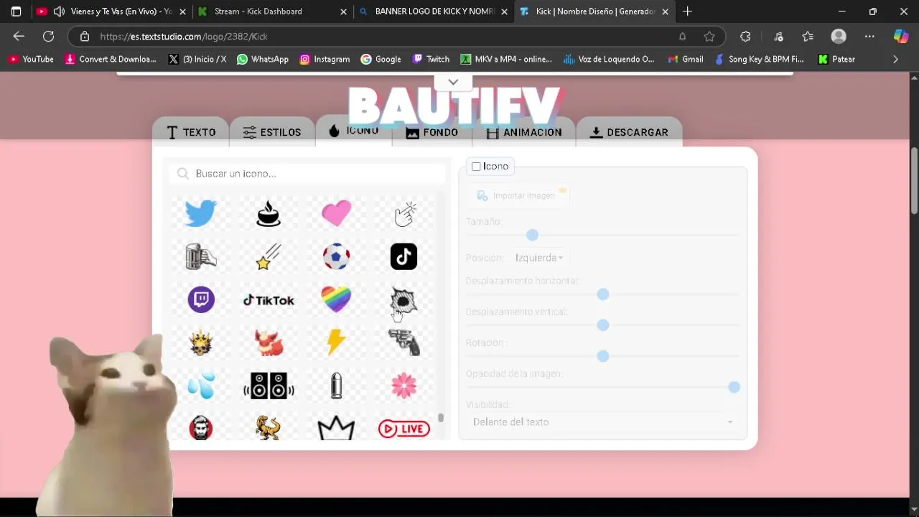Open the Twitch bookmark
This screenshot has height=517, width=919.
[431, 60]
